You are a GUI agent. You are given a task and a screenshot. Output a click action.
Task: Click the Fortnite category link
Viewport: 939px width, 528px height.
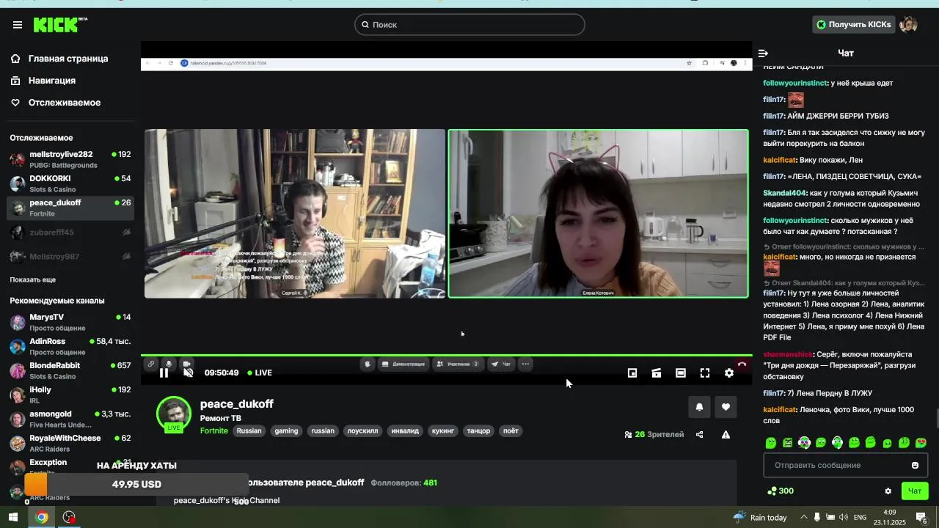coord(214,430)
